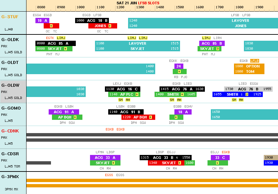Open G-CDSR green SKYJET 0 bar
The image size is (278, 194).
click(x=105, y=163)
